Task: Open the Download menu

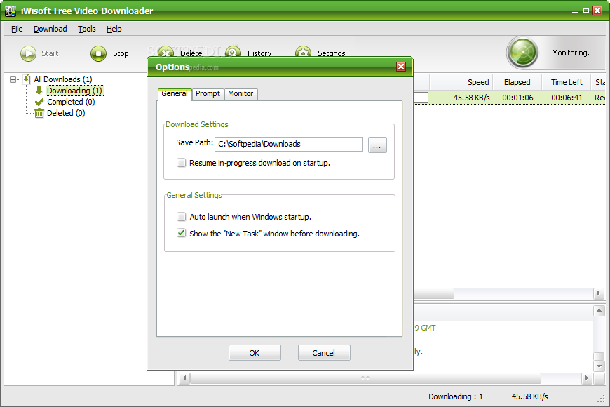Action: tap(50, 29)
